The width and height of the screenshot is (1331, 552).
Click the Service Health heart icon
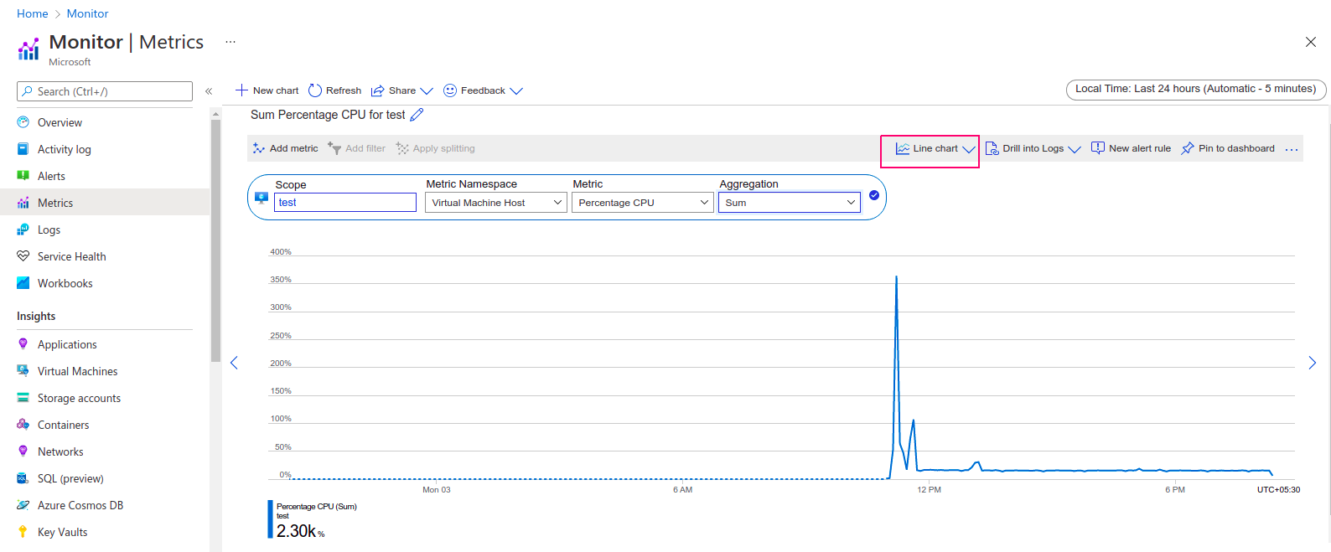(23, 256)
